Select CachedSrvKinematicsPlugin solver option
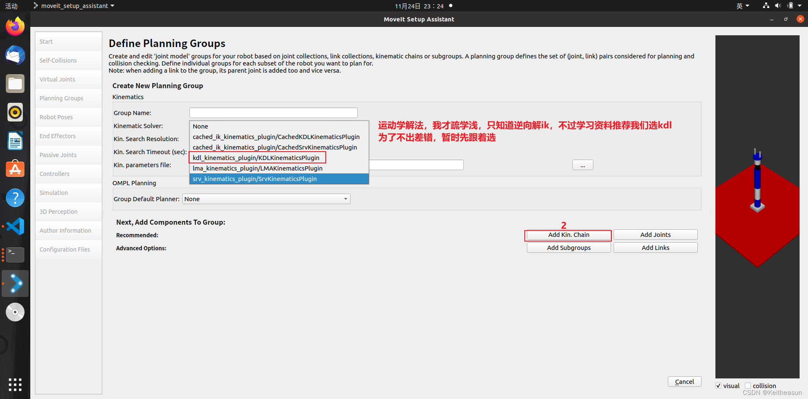The image size is (808, 399). tap(279, 147)
